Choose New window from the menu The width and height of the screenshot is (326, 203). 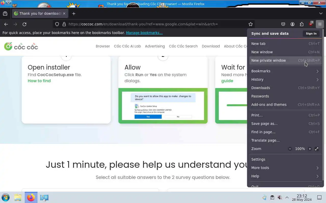(285, 52)
